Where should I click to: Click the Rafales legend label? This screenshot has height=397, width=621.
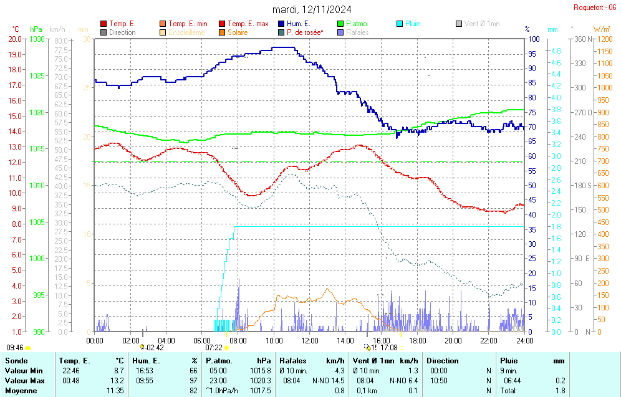[x=357, y=32]
